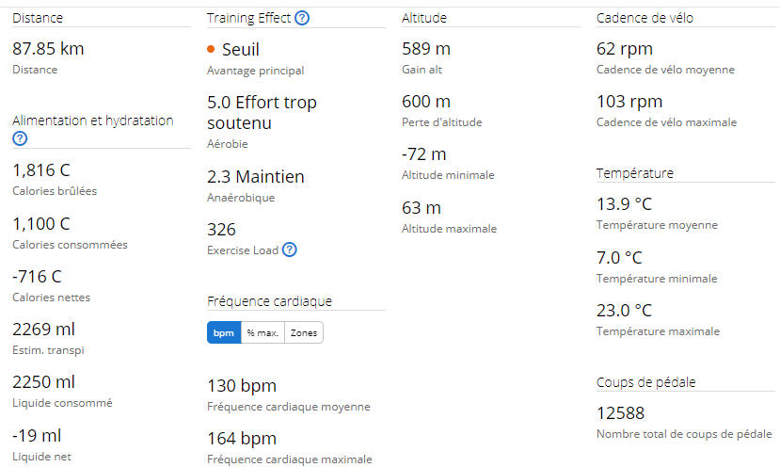Click the orange Seuil indicator dot
This screenshot has width=780, height=467.
(211, 49)
